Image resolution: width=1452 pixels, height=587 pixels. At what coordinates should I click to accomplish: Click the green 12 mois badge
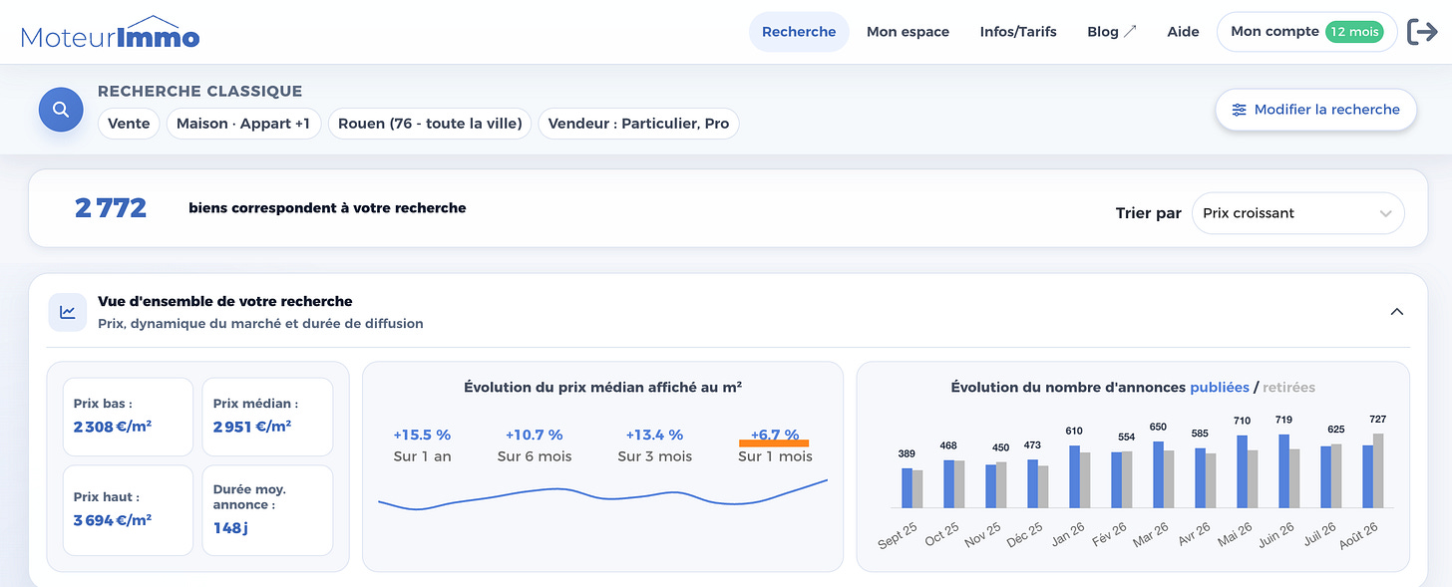coord(1355,32)
